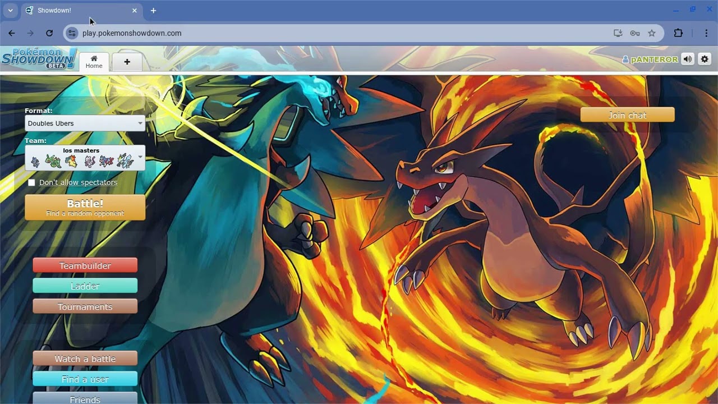Click the install app icon in address bar
The width and height of the screenshot is (718, 404).
point(618,33)
